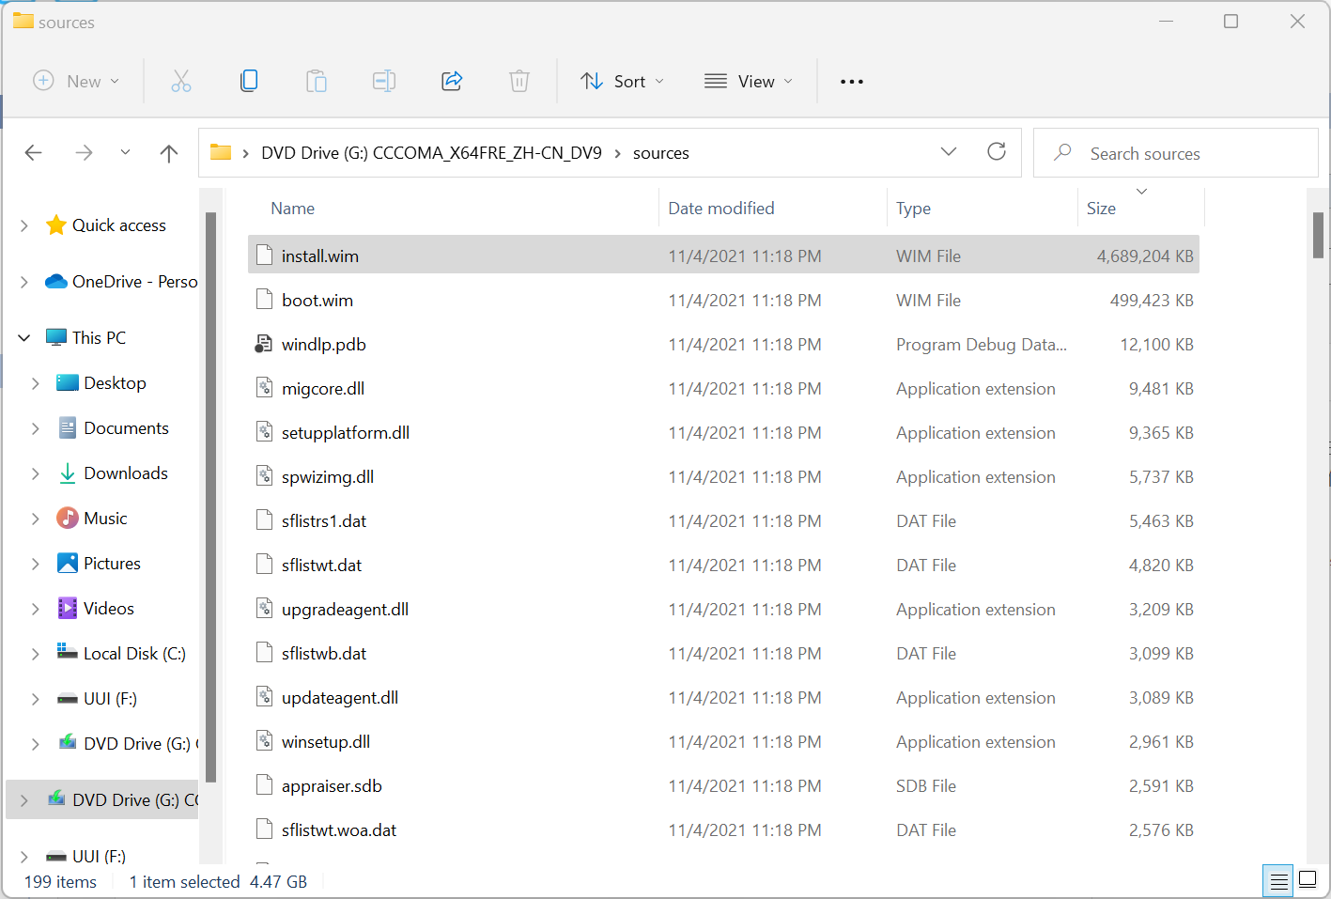Image resolution: width=1331 pixels, height=899 pixels.
Task: Click the Delete trash icon
Action: coord(519,82)
